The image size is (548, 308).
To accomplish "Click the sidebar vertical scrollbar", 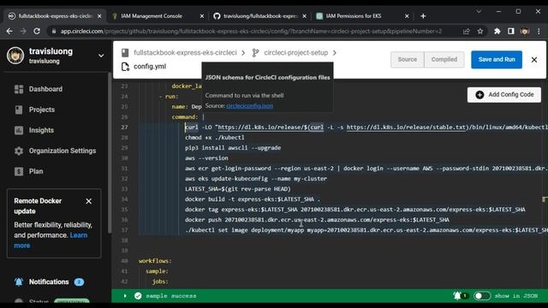I will [x=110, y=152].
